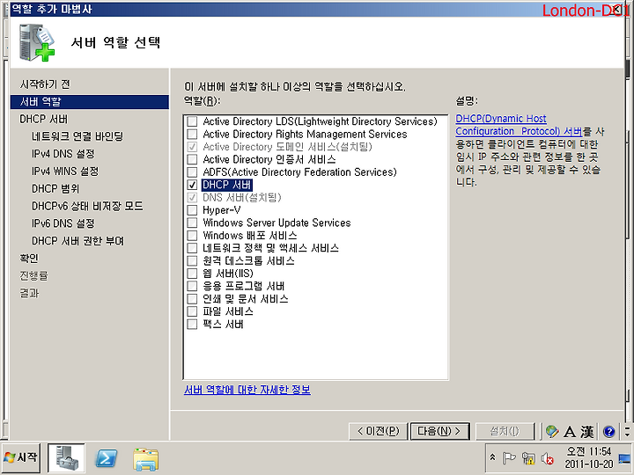The width and height of the screenshot is (634, 475).
Task: Check 웹 서버(IIS) role
Action: (x=192, y=274)
